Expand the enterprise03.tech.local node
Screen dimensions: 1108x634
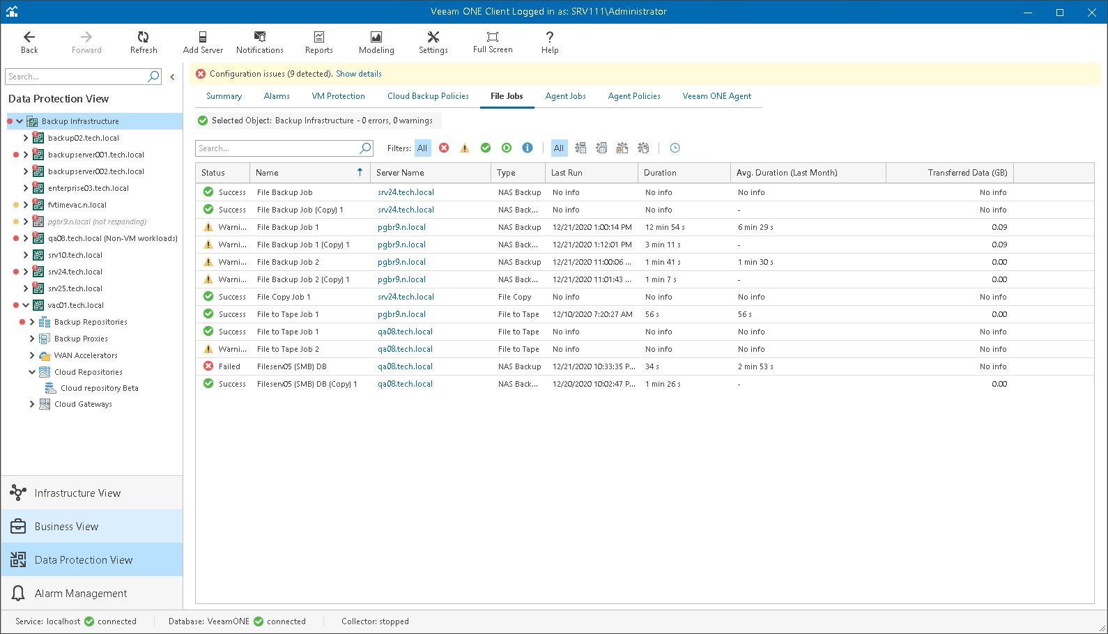pos(26,188)
